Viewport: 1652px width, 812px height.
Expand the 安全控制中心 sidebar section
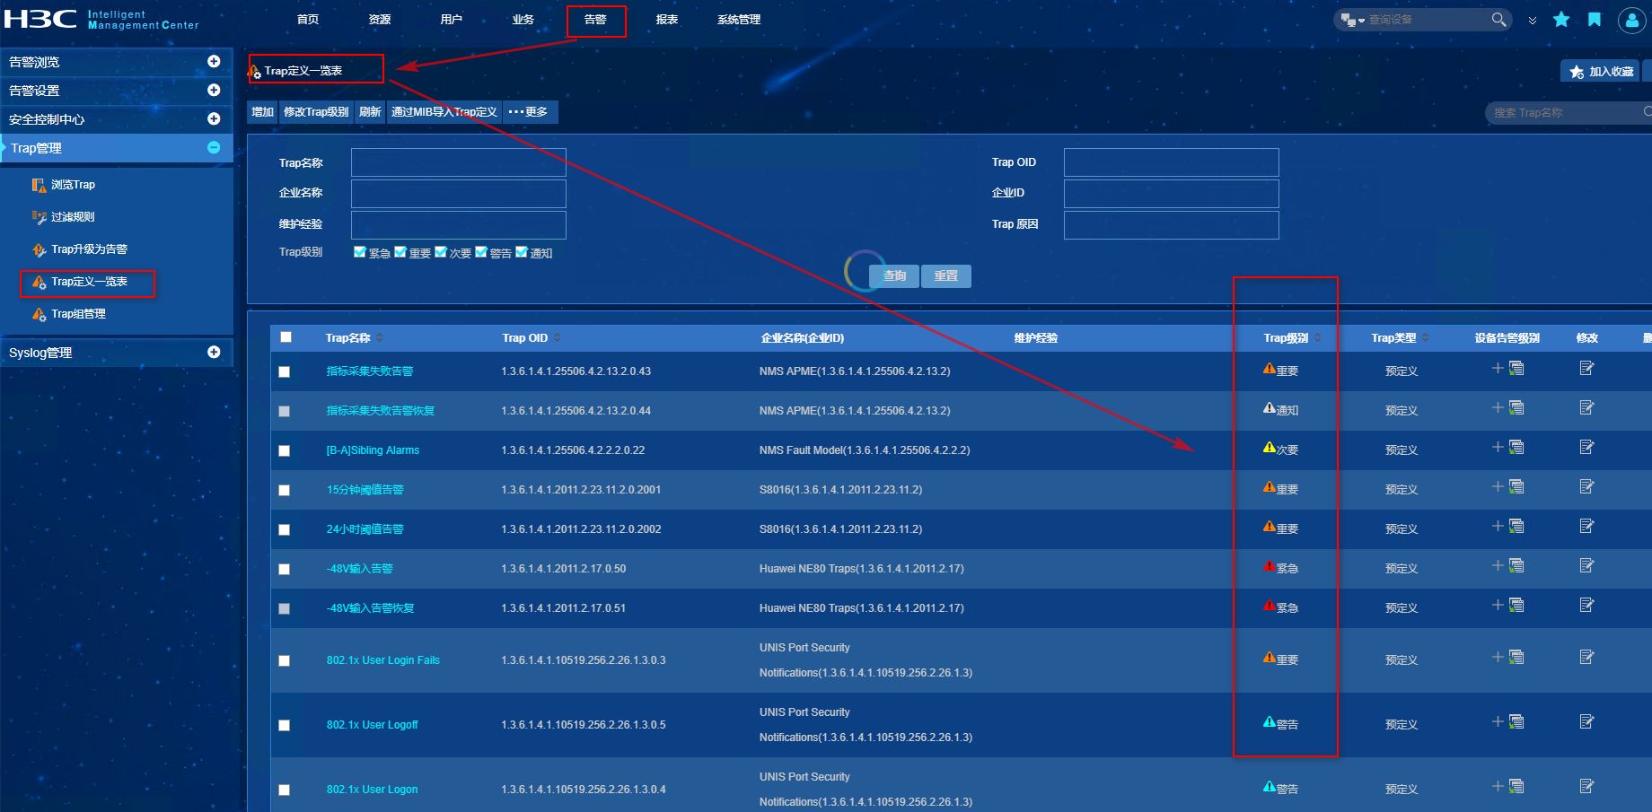pyautogui.click(x=214, y=118)
